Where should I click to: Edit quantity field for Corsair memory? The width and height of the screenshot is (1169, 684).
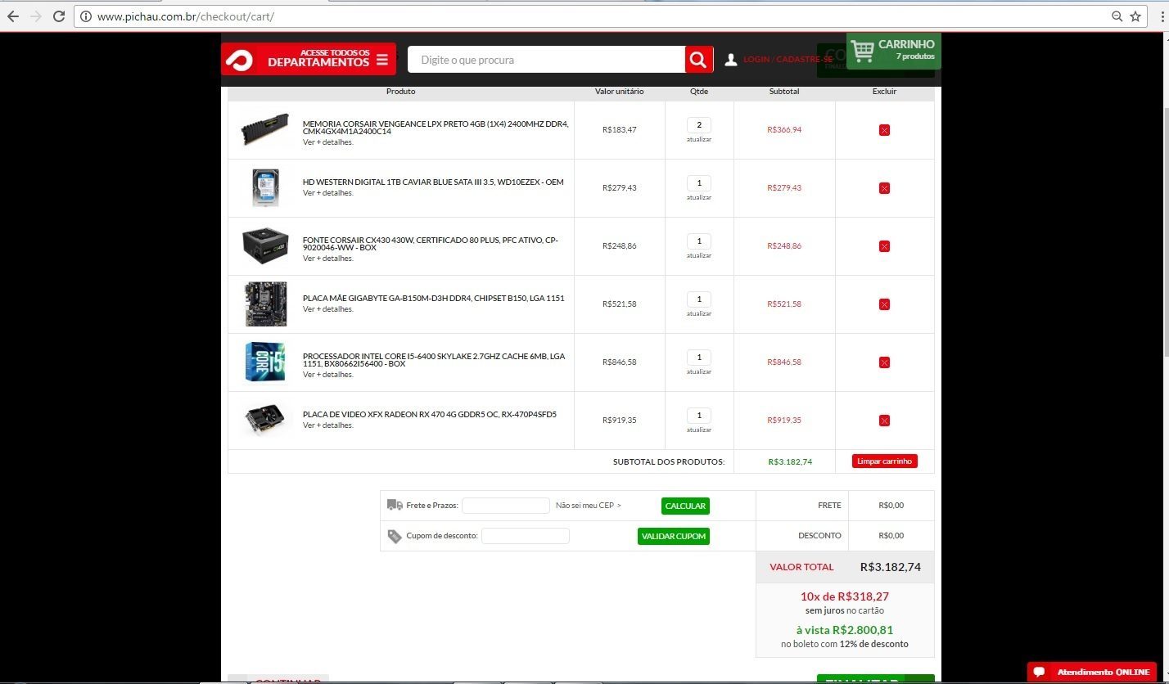tap(699, 125)
